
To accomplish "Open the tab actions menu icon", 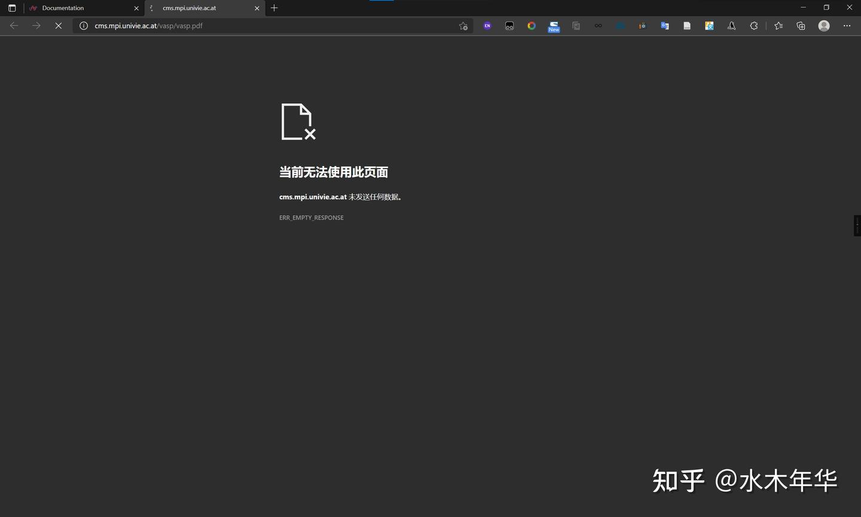I will [12, 8].
